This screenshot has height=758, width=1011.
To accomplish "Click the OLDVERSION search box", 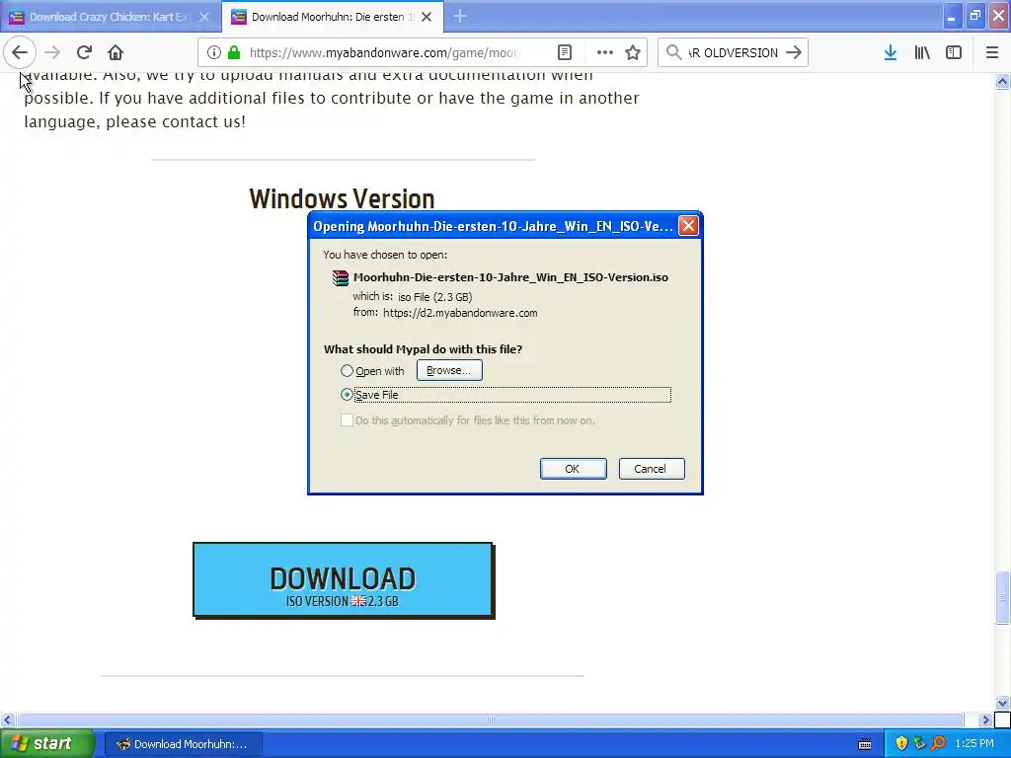I will [x=733, y=52].
